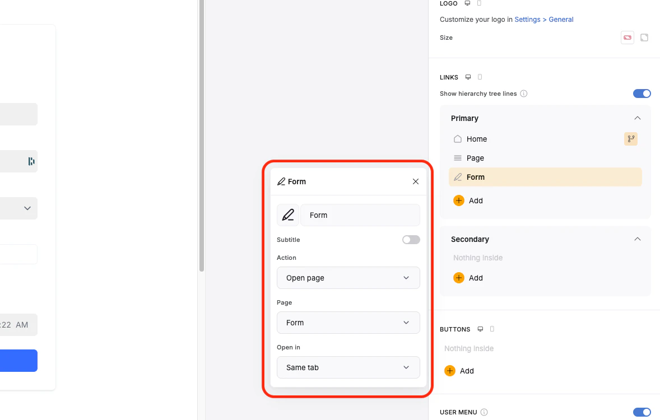660x420 pixels.
Task: Select the large logo size icon
Action: (644, 38)
